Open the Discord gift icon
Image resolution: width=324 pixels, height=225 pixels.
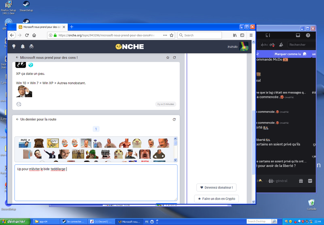[x=301, y=181]
